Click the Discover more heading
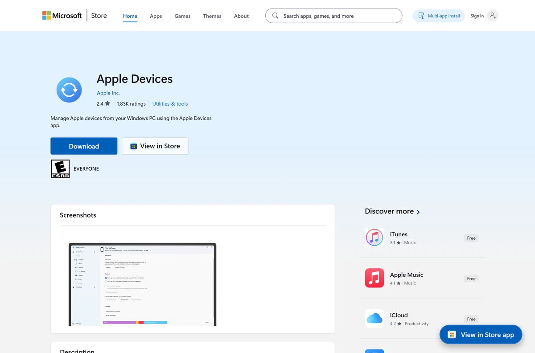The width and height of the screenshot is (535, 353). [x=389, y=211]
